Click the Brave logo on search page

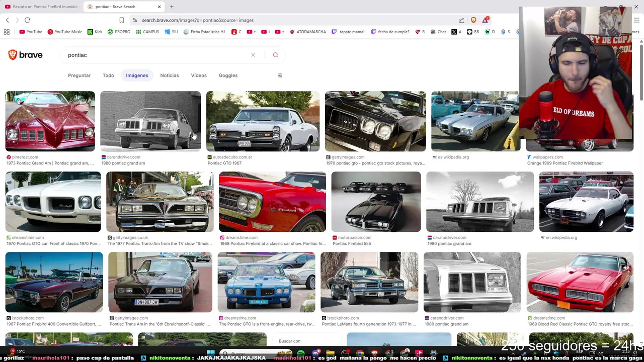(x=25, y=55)
